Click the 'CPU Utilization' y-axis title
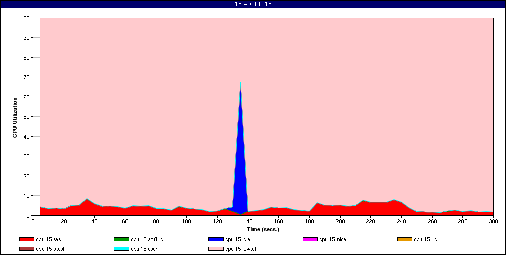Screen dimensions: 506x255 (15, 117)
